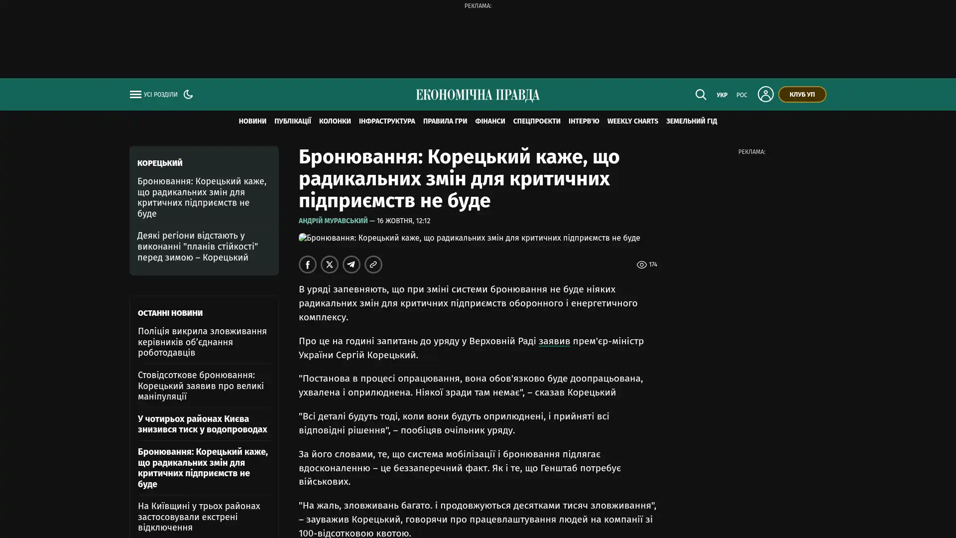
Task: Follow the 'заявив' link in the article
Action: coord(554,341)
